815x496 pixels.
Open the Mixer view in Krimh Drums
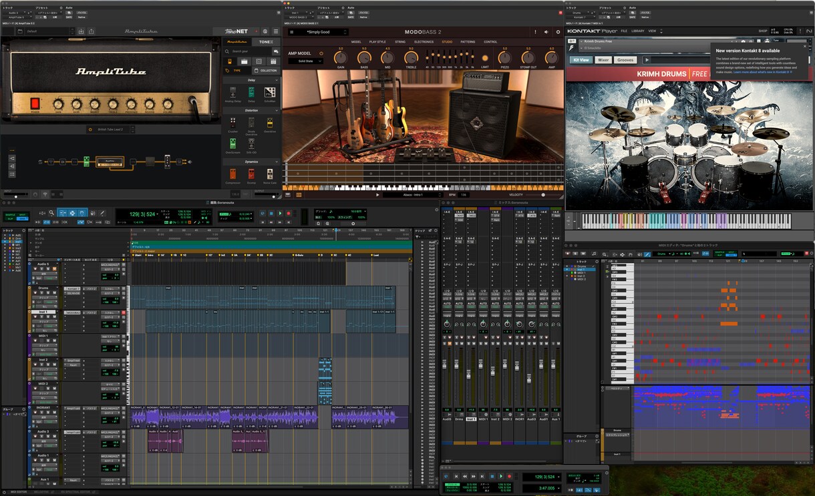point(603,60)
